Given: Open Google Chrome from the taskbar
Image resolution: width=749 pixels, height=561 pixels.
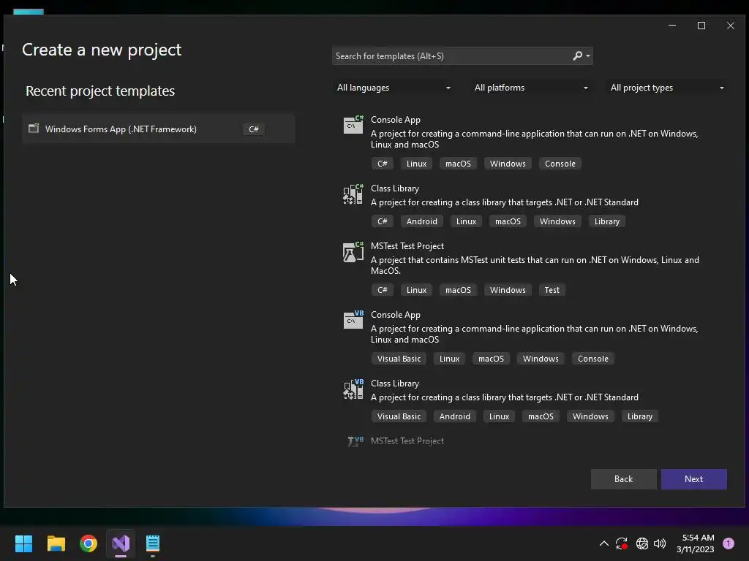Looking at the screenshot, I should [x=89, y=543].
